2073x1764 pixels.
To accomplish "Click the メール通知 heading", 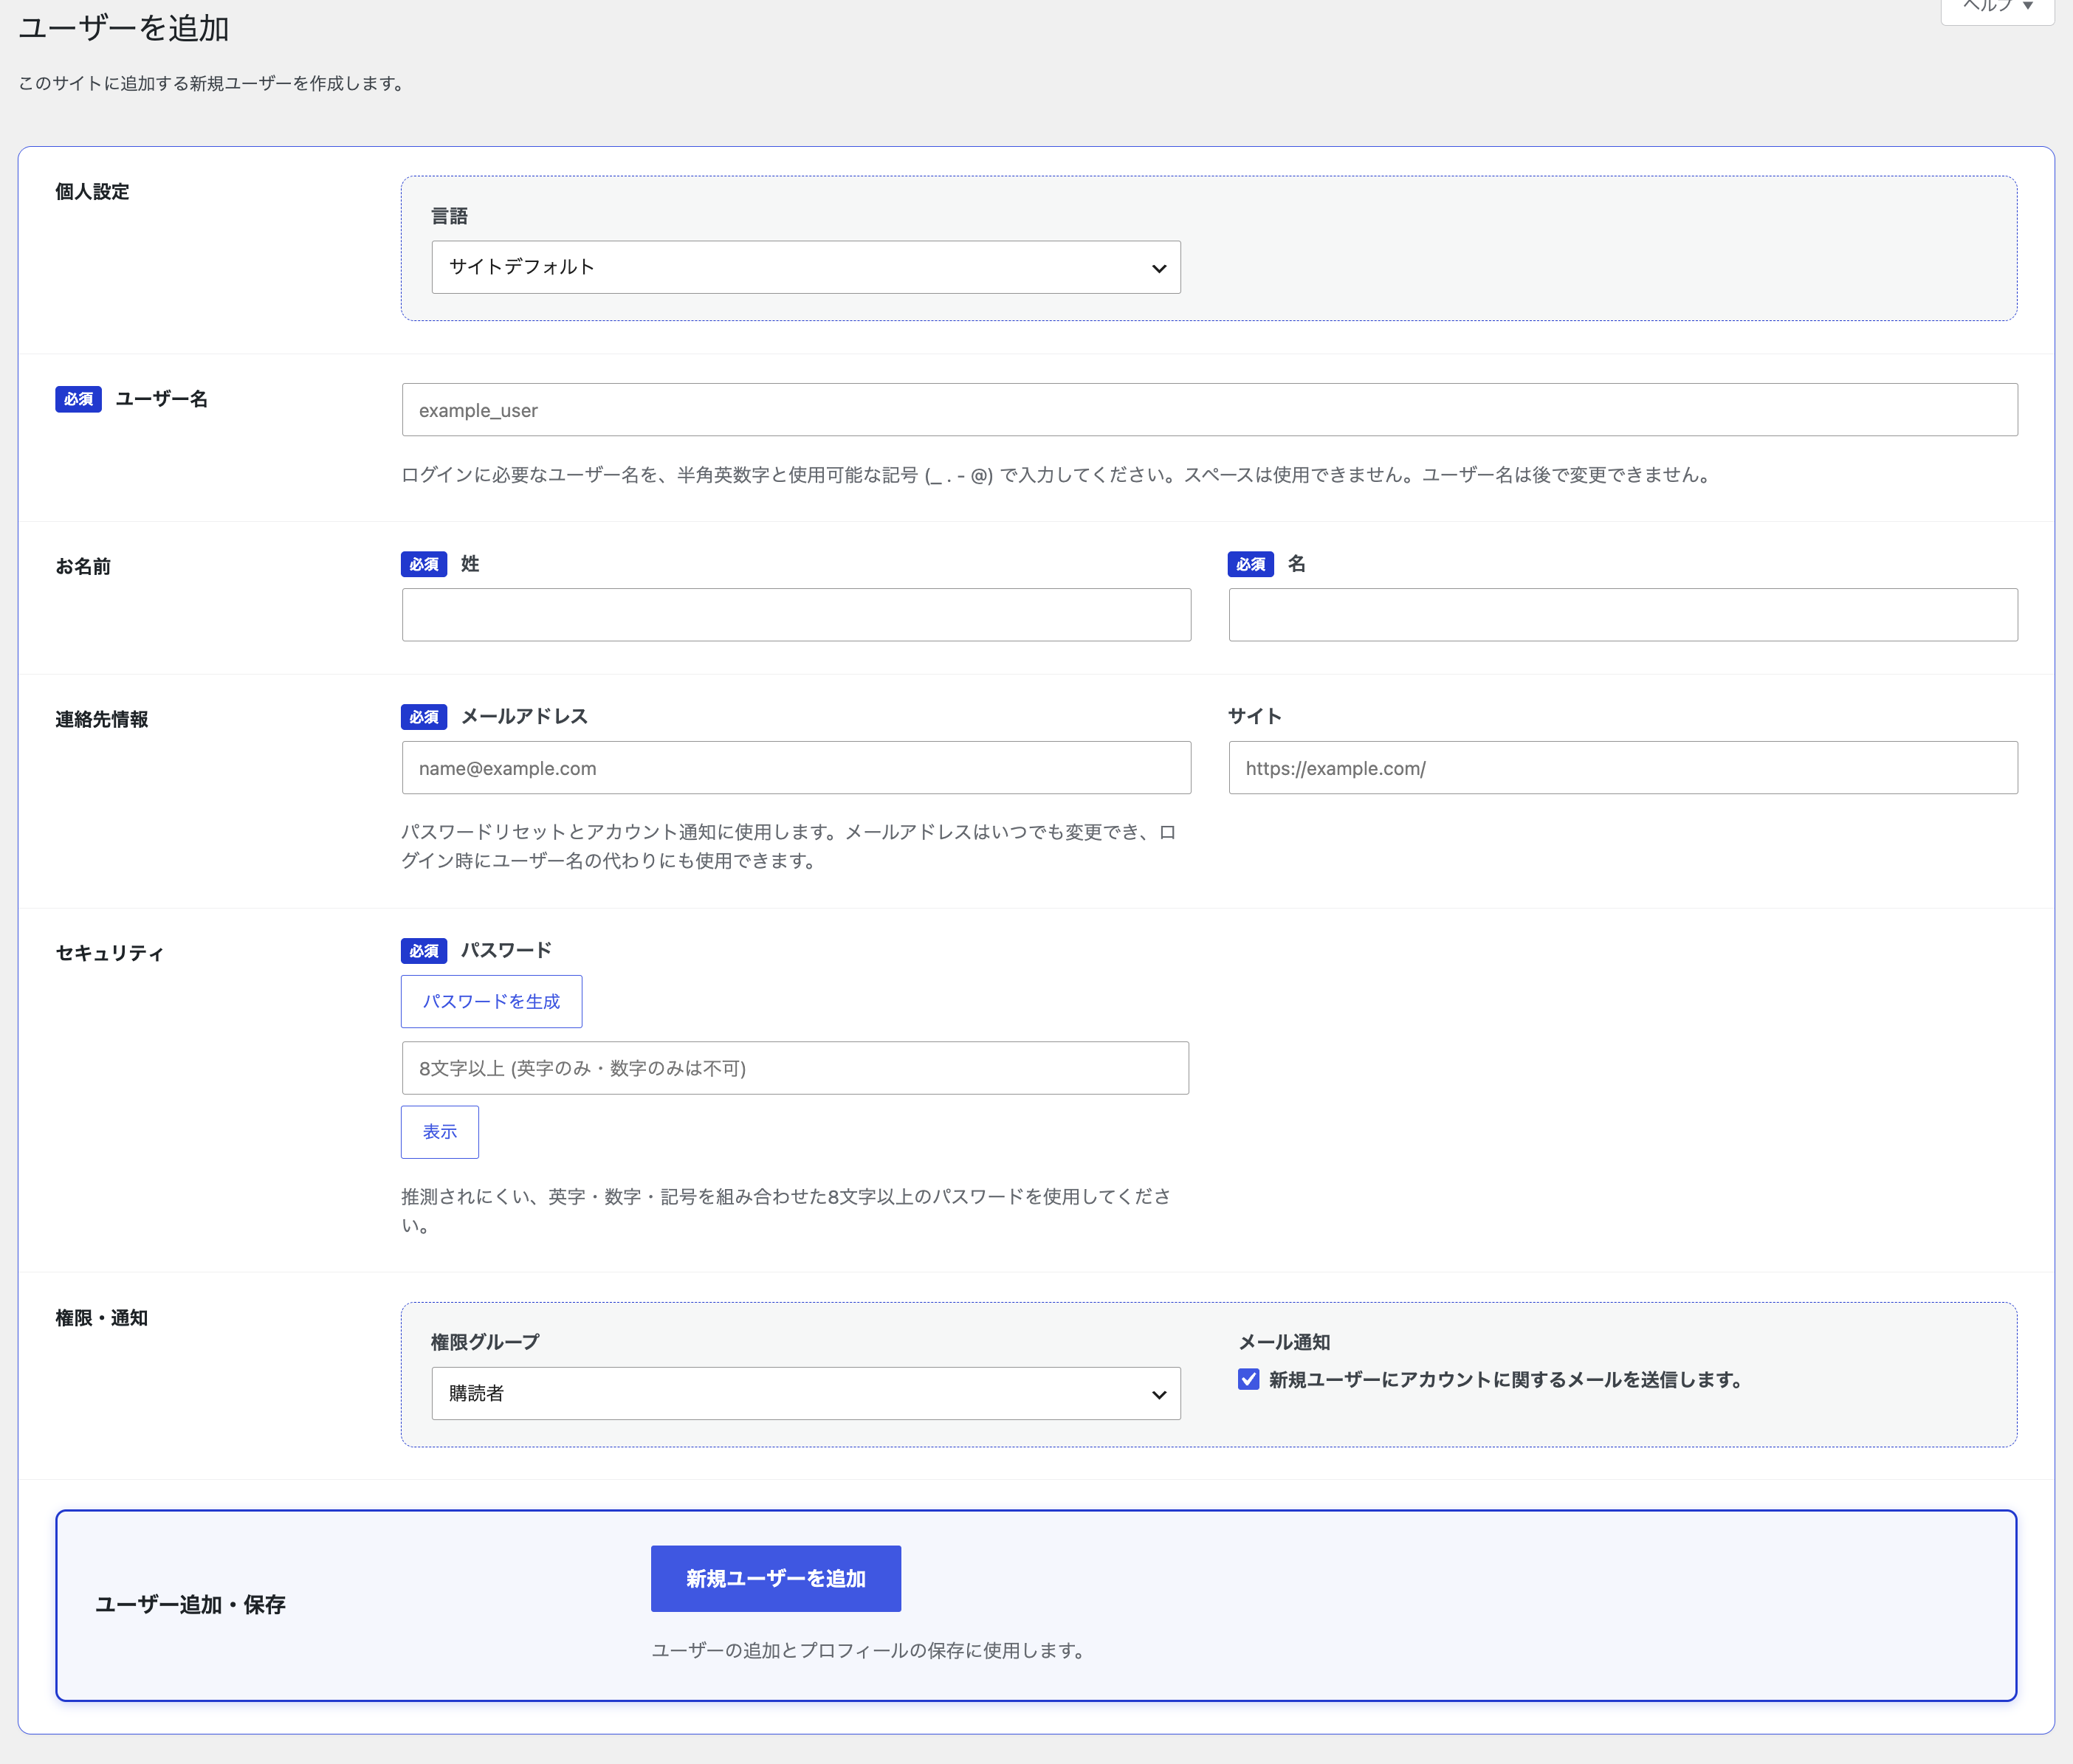I will point(1285,1342).
